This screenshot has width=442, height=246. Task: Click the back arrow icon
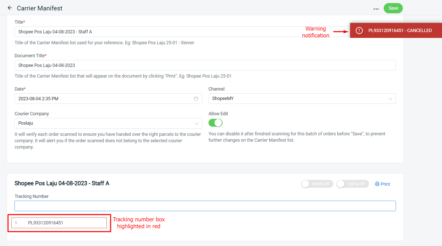[x=10, y=8]
